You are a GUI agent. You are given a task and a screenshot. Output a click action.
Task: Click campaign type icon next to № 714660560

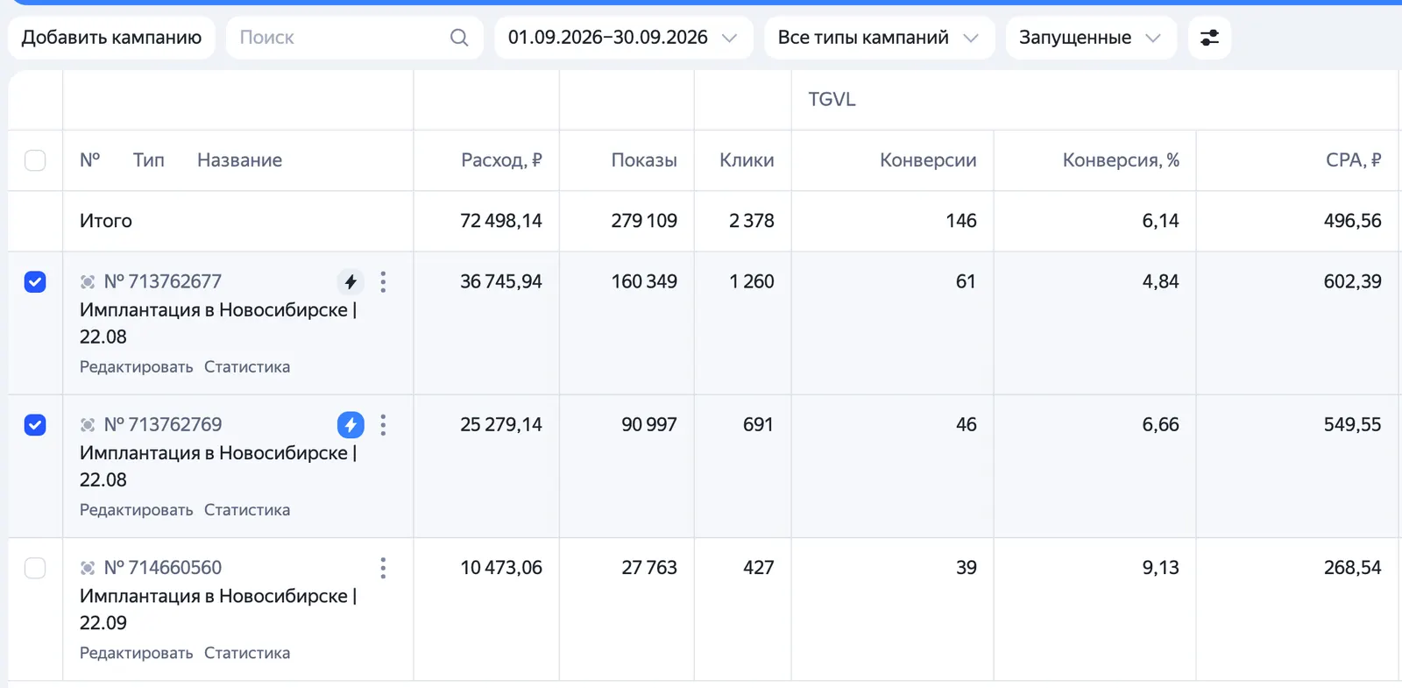(x=88, y=568)
